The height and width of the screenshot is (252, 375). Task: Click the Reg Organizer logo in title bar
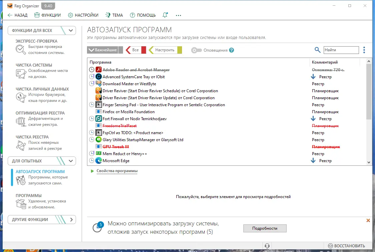point(10,6)
